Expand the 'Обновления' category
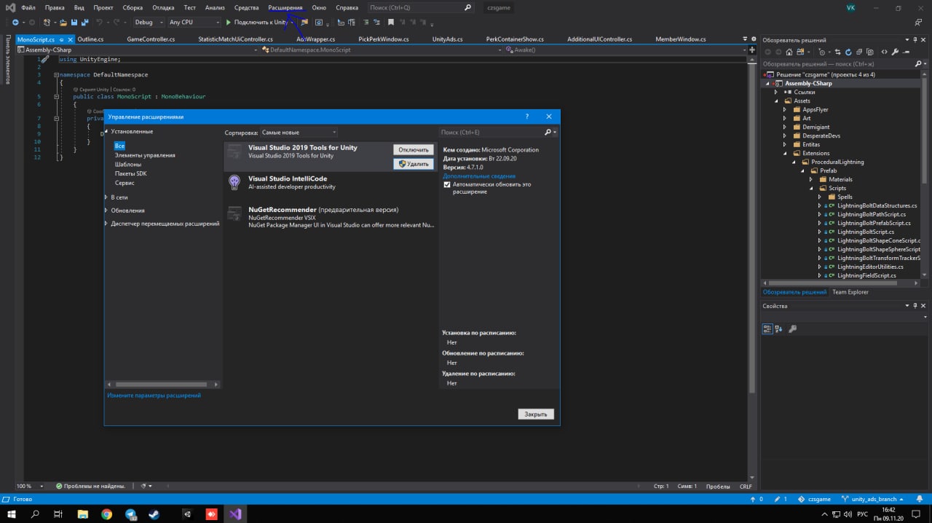932x523 pixels. pyautogui.click(x=107, y=211)
